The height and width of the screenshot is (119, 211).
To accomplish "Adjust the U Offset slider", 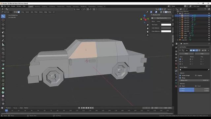I will pyautogui.click(x=194, y=89).
